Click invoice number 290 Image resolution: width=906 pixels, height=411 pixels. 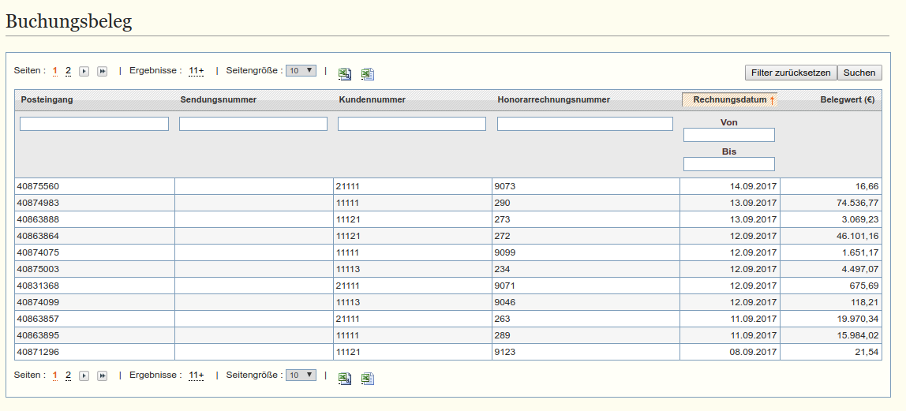click(502, 204)
